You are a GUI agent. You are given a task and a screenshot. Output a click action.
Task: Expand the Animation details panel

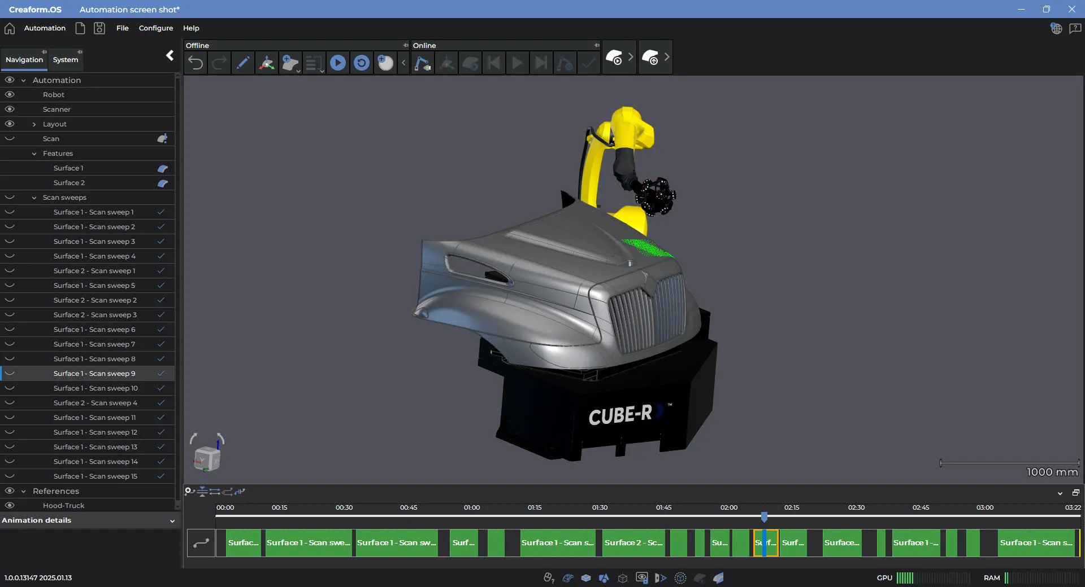[x=172, y=521]
